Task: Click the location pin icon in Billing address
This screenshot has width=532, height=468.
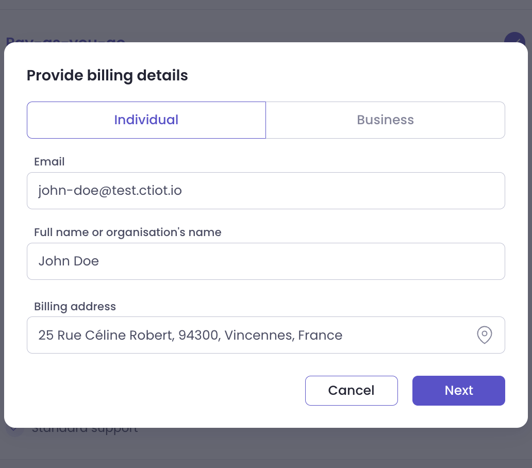Action: [484, 335]
